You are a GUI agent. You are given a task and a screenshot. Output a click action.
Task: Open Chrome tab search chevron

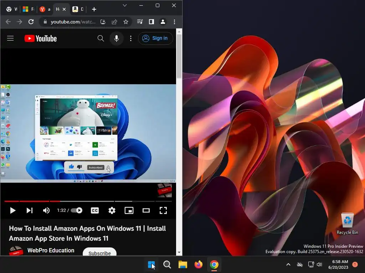[125, 5]
